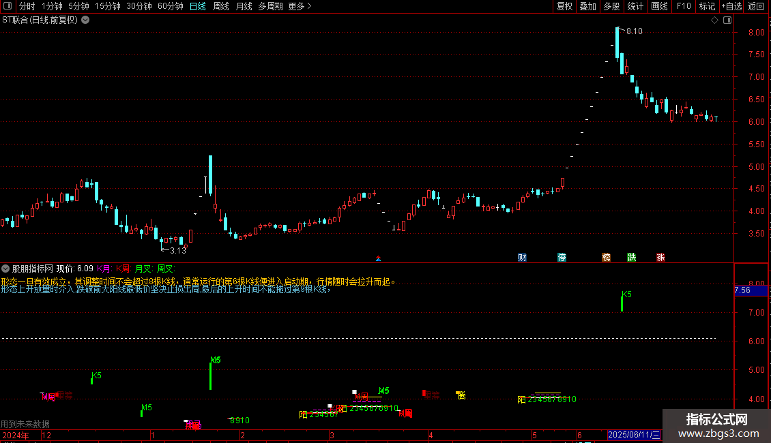This screenshot has width=771, height=443.
Task: Click the 涨 event marker icon
Action: click(x=661, y=258)
